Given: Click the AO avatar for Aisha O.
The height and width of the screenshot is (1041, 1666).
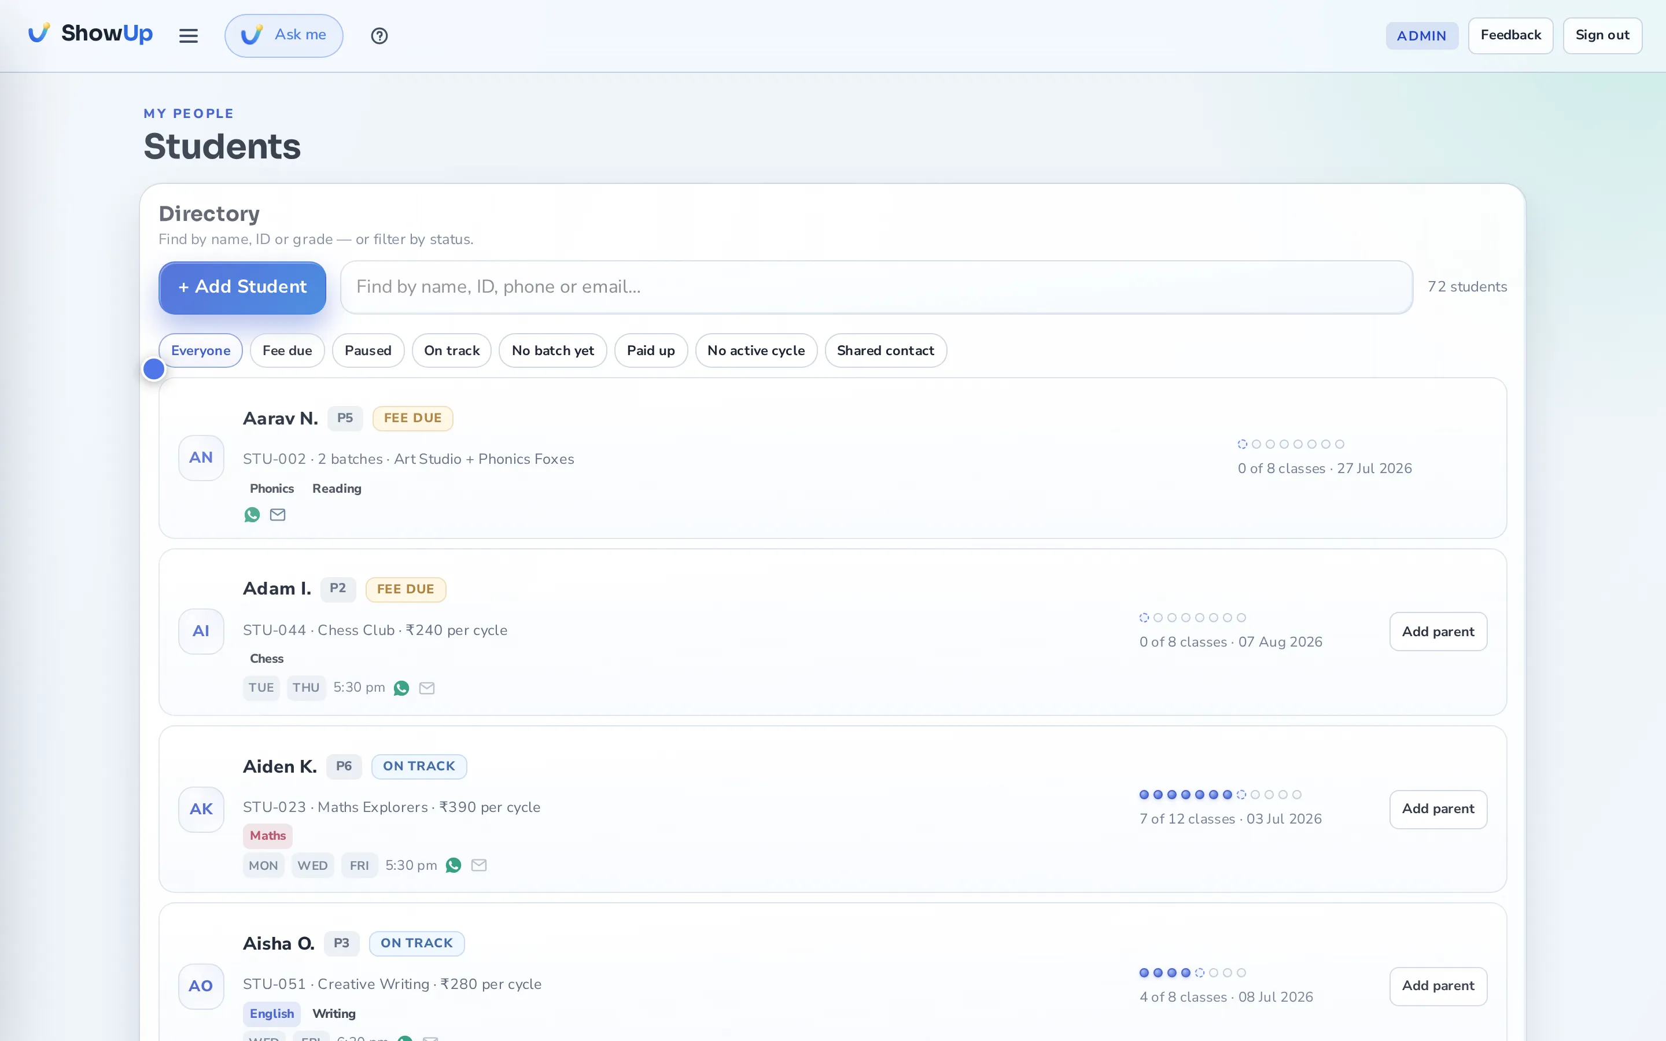Looking at the screenshot, I should [x=201, y=987].
